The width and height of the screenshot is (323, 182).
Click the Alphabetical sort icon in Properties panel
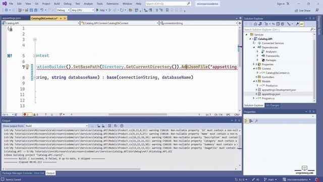(x=251, y=121)
